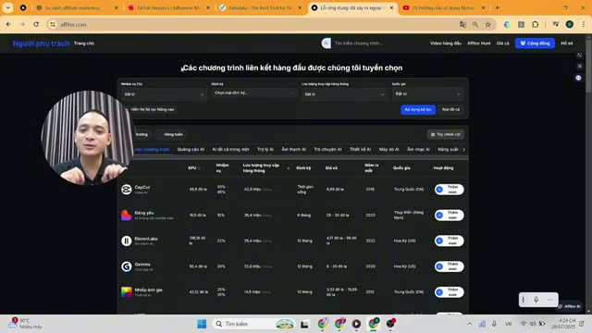
Task: Open the Nhiệm vụ (%) filter dropdown
Action: 164,94
